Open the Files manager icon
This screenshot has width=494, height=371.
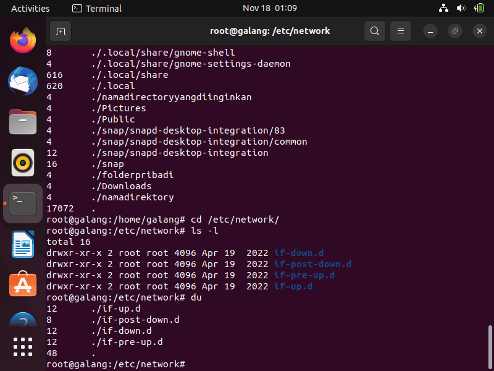(x=23, y=122)
